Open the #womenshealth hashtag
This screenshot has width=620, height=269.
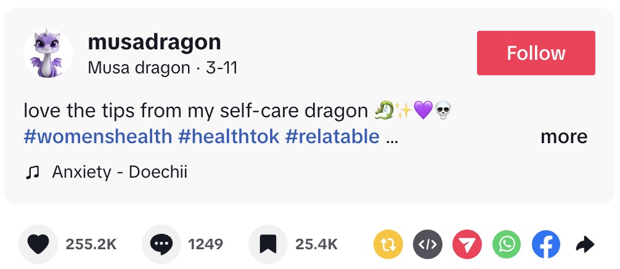click(x=99, y=136)
